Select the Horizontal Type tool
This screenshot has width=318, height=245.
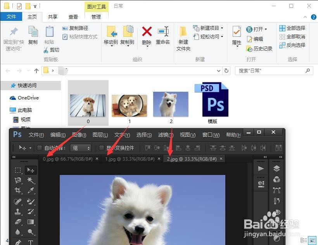coord(31,242)
